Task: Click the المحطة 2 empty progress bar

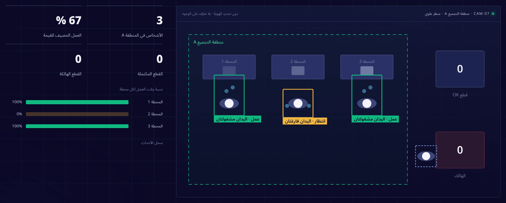Action: (77, 114)
